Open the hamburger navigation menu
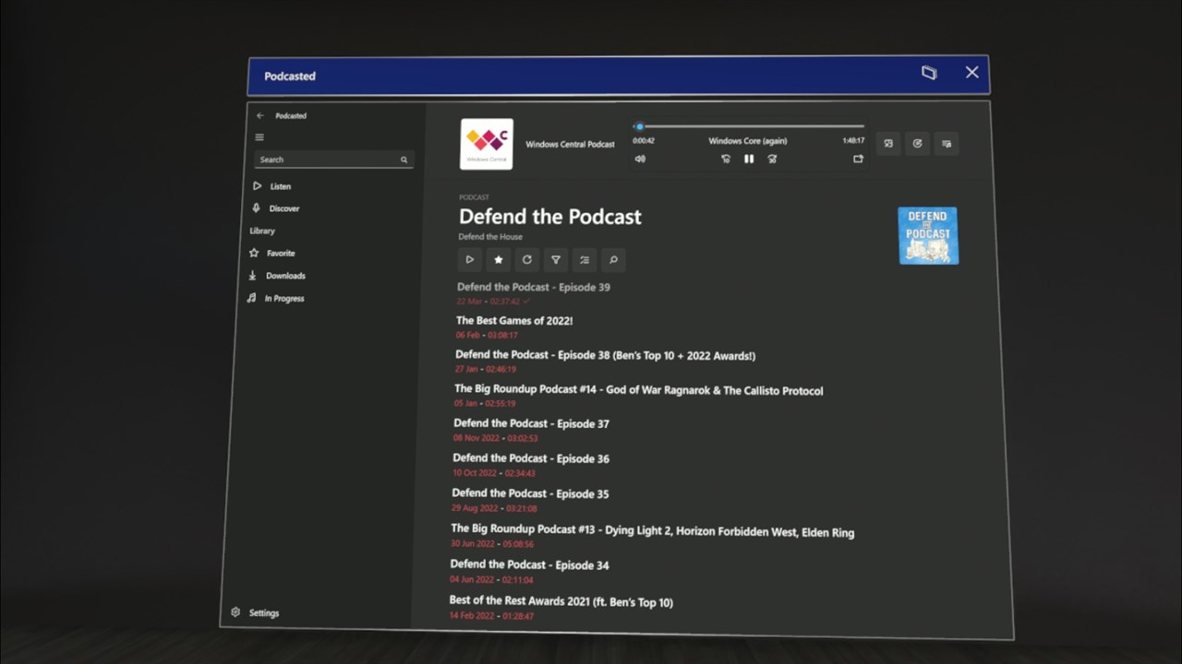Screen dimensions: 1182x664 pyautogui.click(x=259, y=137)
